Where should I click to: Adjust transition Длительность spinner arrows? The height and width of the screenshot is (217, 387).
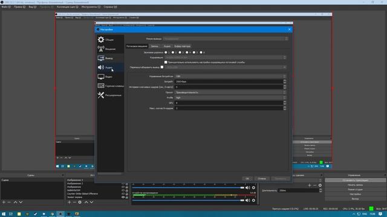320,190
